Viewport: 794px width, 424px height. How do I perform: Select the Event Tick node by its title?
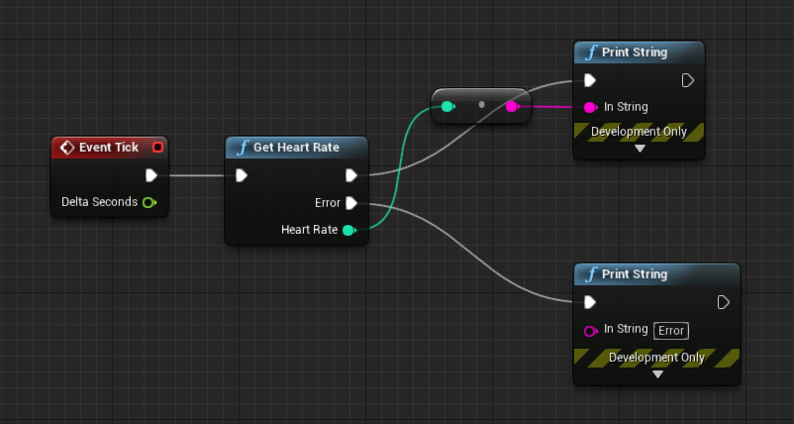109,148
